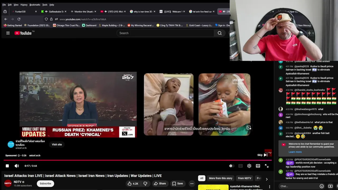This screenshot has height=190, width=338.
Task: Click the YouTube search magnifier button
Action: point(219,33)
